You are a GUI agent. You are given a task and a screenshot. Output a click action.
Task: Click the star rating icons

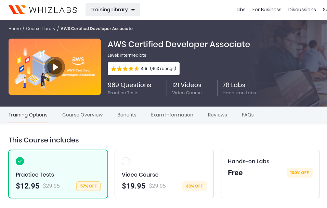click(x=125, y=69)
